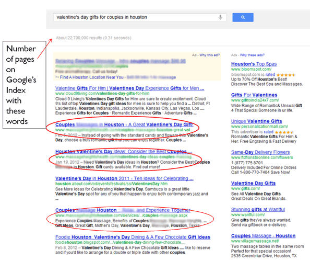The image size is (310, 261).
Task: Open 'Valentine's Day in Houston 2011' result
Action: [x=124, y=178]
